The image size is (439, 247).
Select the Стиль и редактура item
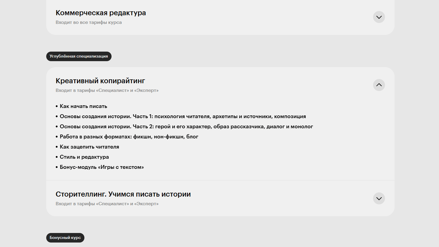(x=84, y=157)
